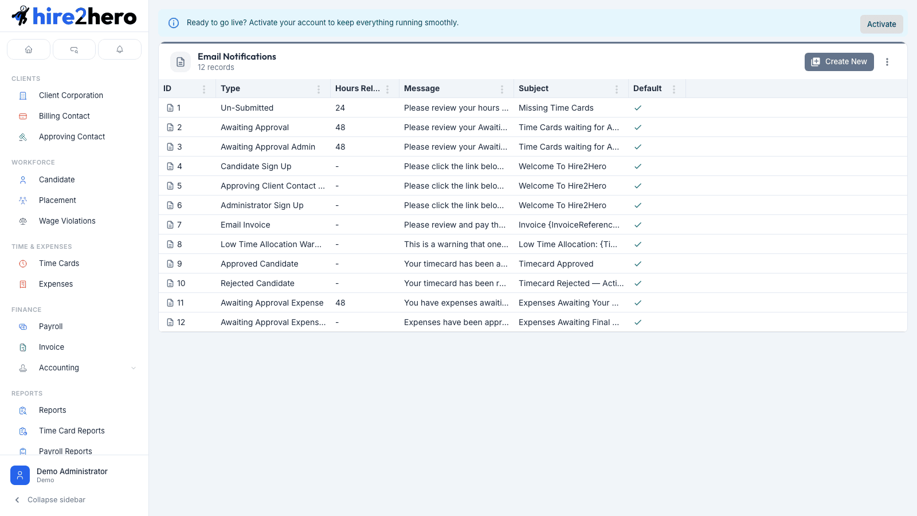Toggle Default check for Administrator Sign Up row

click(638, 205)
